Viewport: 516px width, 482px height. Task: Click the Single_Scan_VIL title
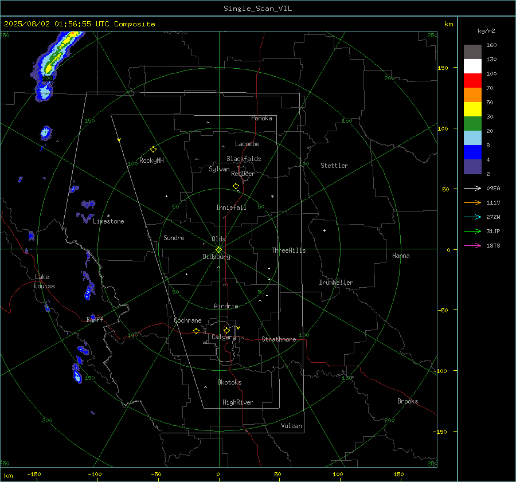pyautogui.click(x=257, y=9)
